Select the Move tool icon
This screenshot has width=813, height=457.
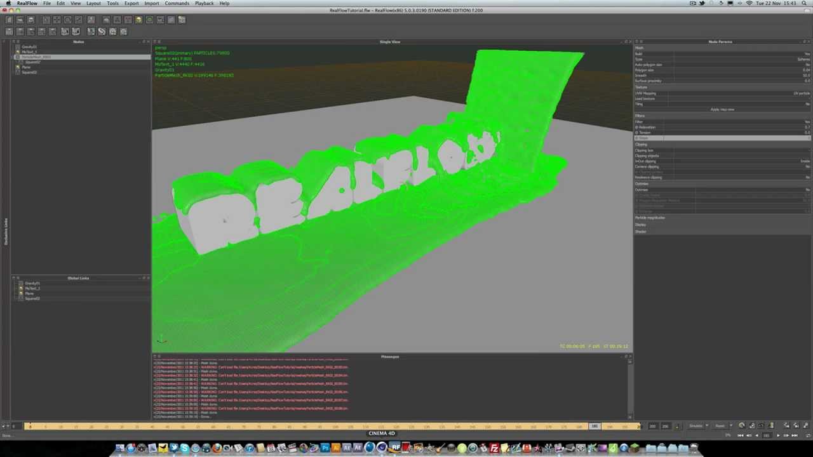pos(57,20)
